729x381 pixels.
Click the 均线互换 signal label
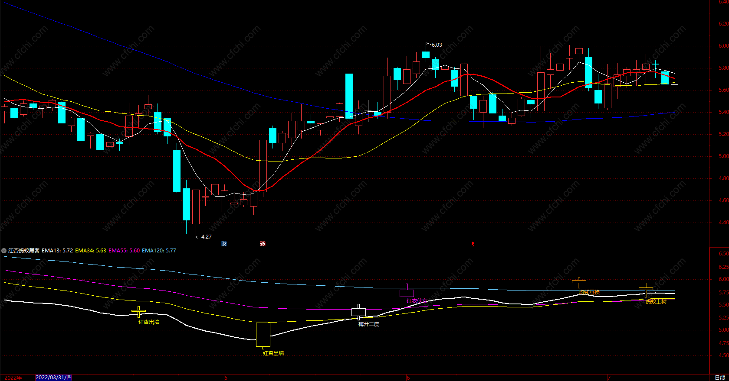click(589, 292)
